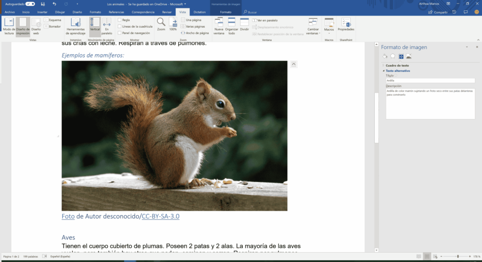The height and width of the screenshot is (262, 482).
Task: Click the Descripción alt text box
Action: [430, 104]
